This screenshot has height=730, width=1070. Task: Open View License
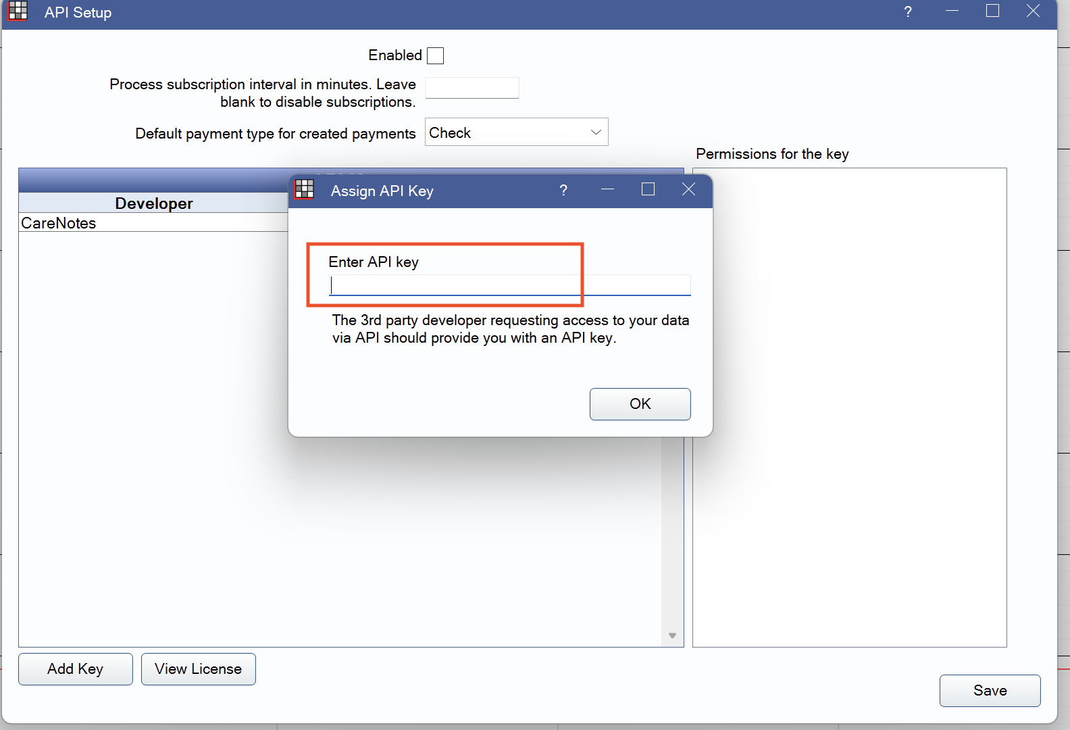coord(198,669)
